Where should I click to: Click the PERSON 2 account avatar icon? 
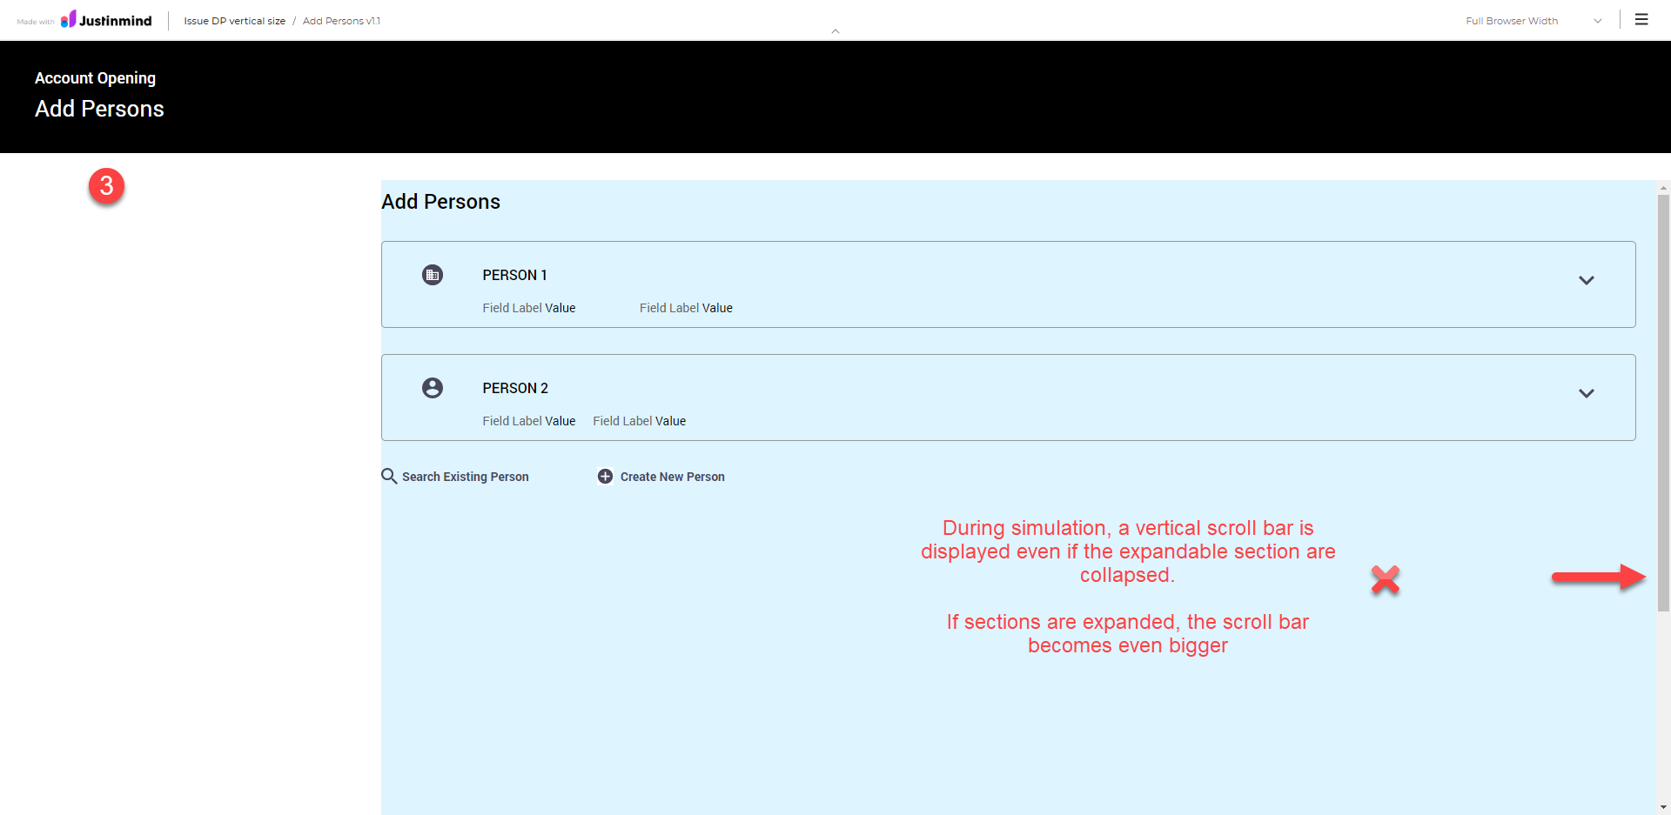pyautogui.click(x=433, y=388)
